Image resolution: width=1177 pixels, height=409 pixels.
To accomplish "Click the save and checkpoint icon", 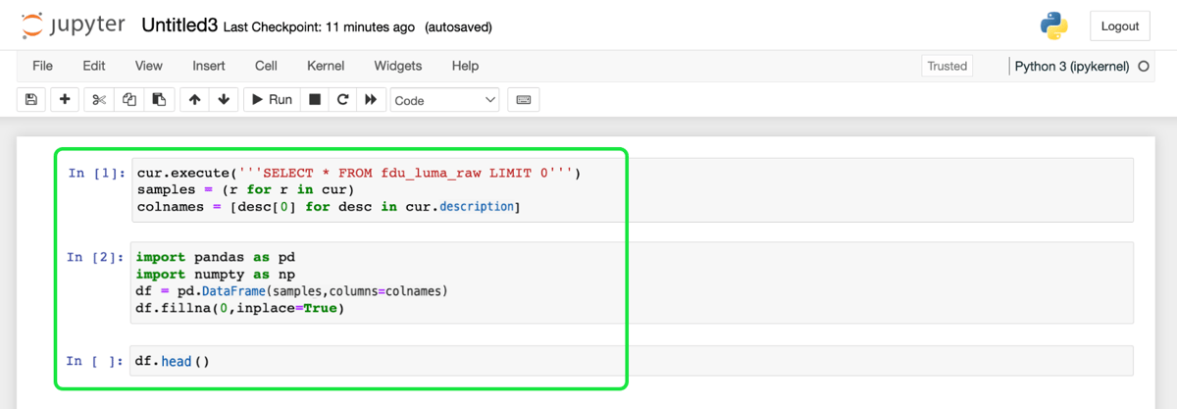I will [x=31, y=99].
